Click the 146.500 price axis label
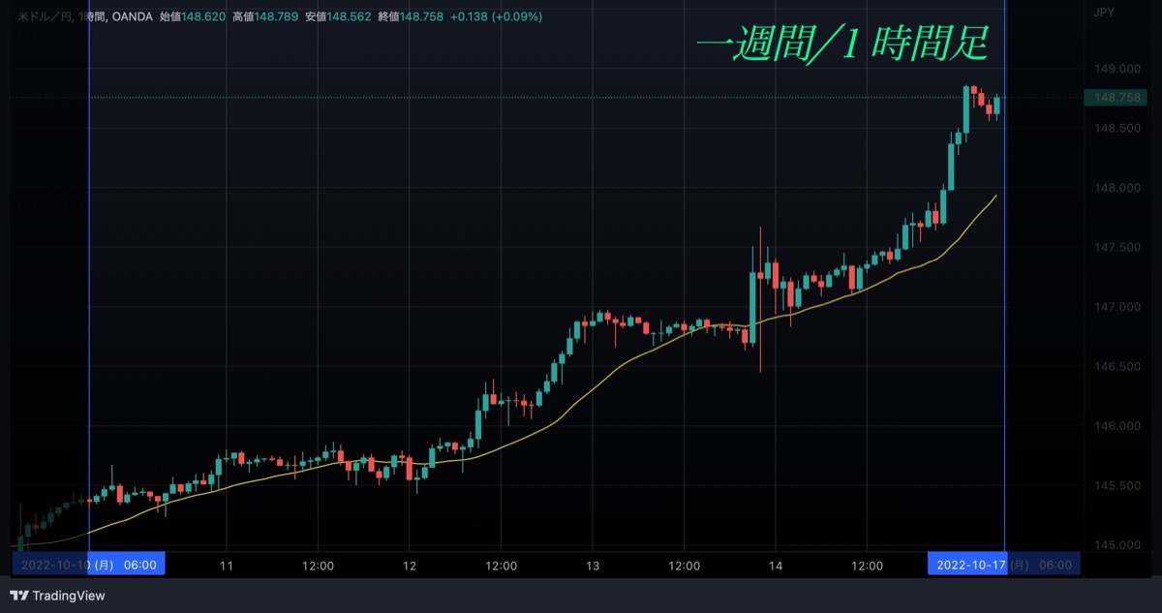 pyautogui.click(x=1116, y=367)
